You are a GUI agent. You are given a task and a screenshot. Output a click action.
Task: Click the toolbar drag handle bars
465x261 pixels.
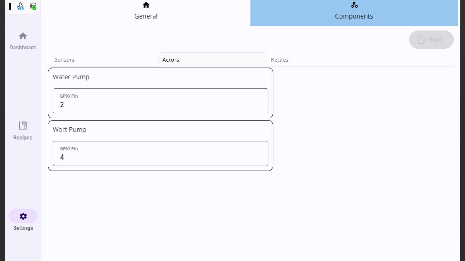pos(10,6)
